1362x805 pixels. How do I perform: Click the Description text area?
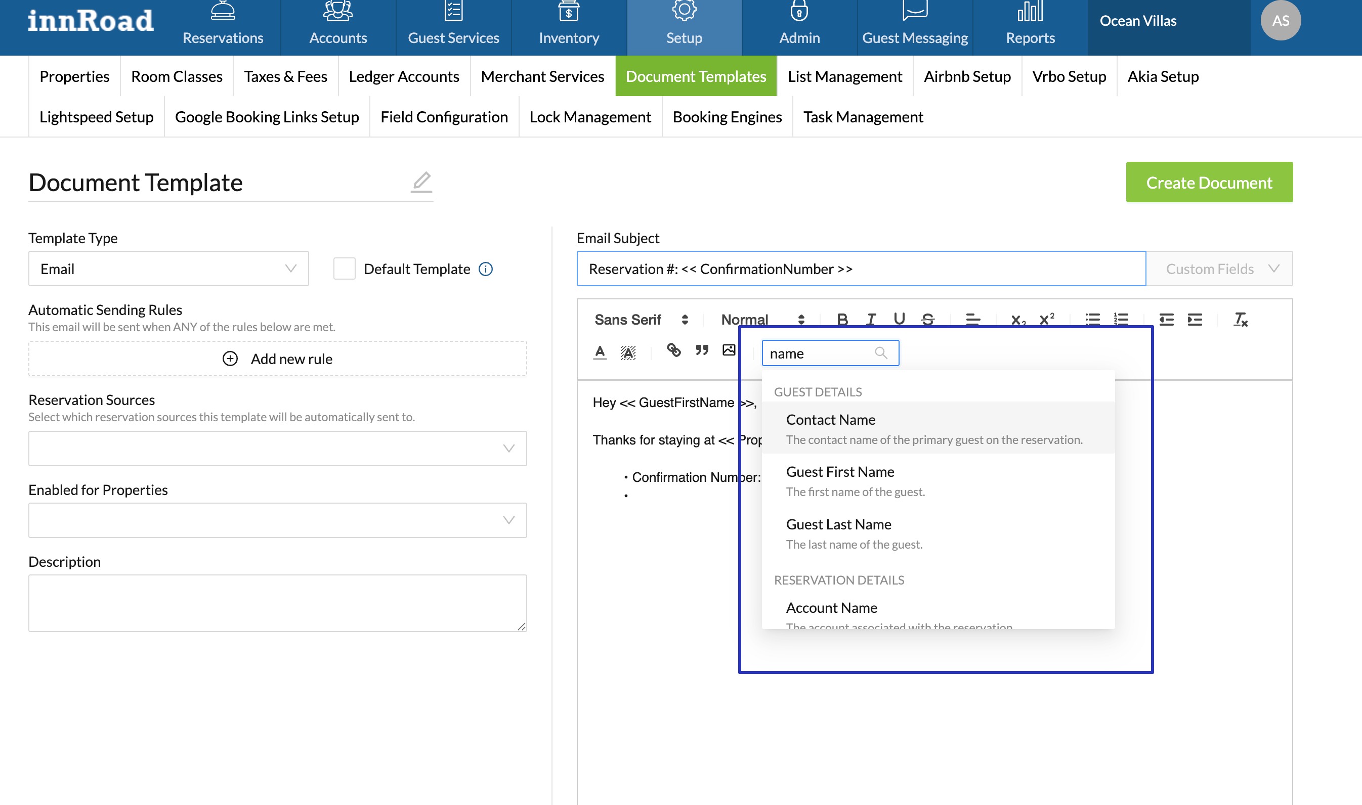coord(277,603)
